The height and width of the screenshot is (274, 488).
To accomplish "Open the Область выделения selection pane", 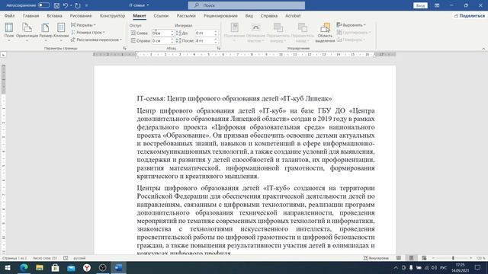I will pyautogui.click(x=325, y=32).
